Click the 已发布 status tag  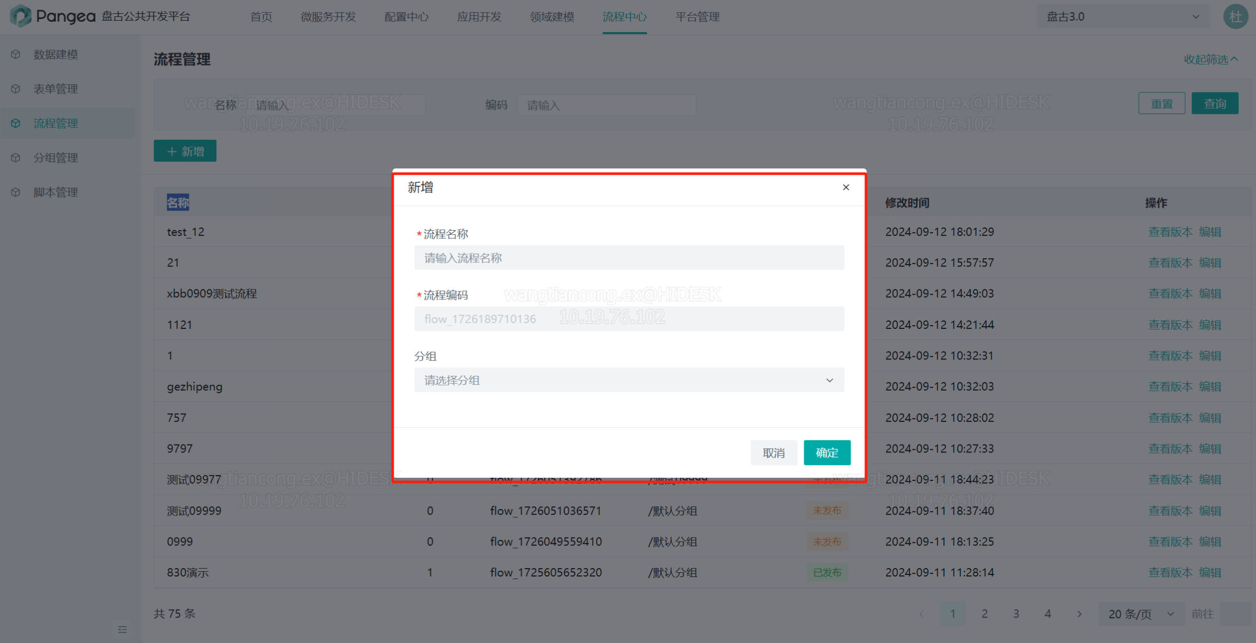827,572
